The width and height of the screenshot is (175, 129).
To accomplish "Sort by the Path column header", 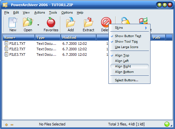I will (158, 38).
